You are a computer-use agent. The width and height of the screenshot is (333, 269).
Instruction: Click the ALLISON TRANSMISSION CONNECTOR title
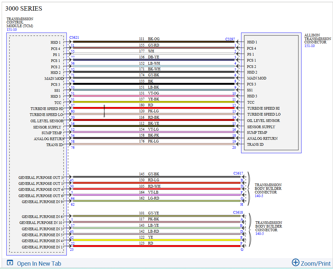coord(318,39)
